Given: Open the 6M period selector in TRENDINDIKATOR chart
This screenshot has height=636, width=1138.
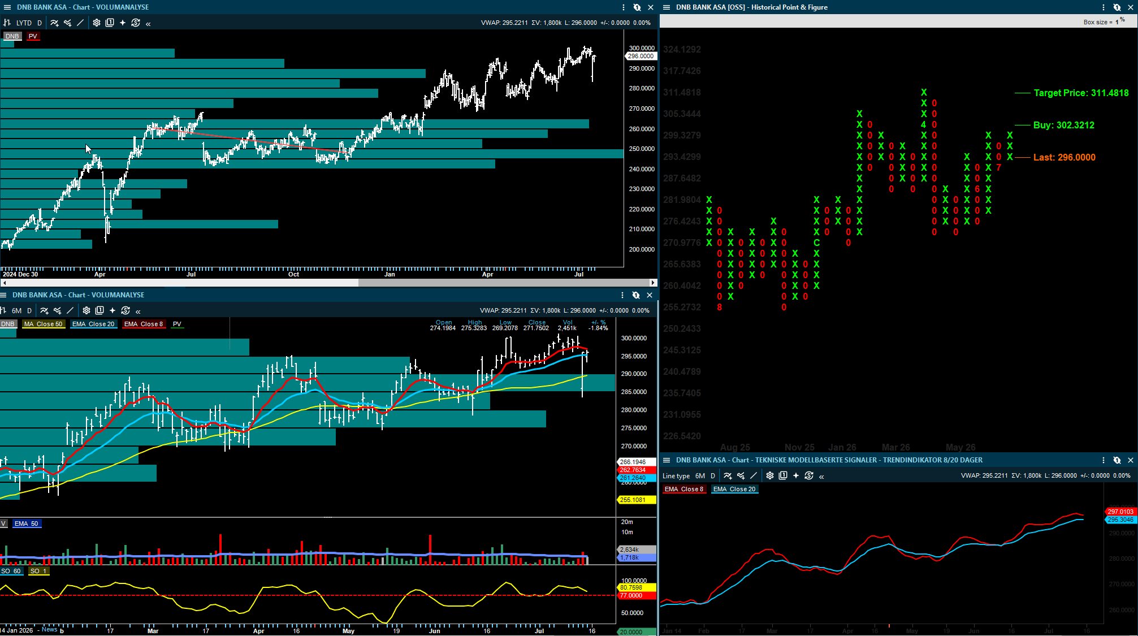Looking at the screenshot, I should point(700,476).
